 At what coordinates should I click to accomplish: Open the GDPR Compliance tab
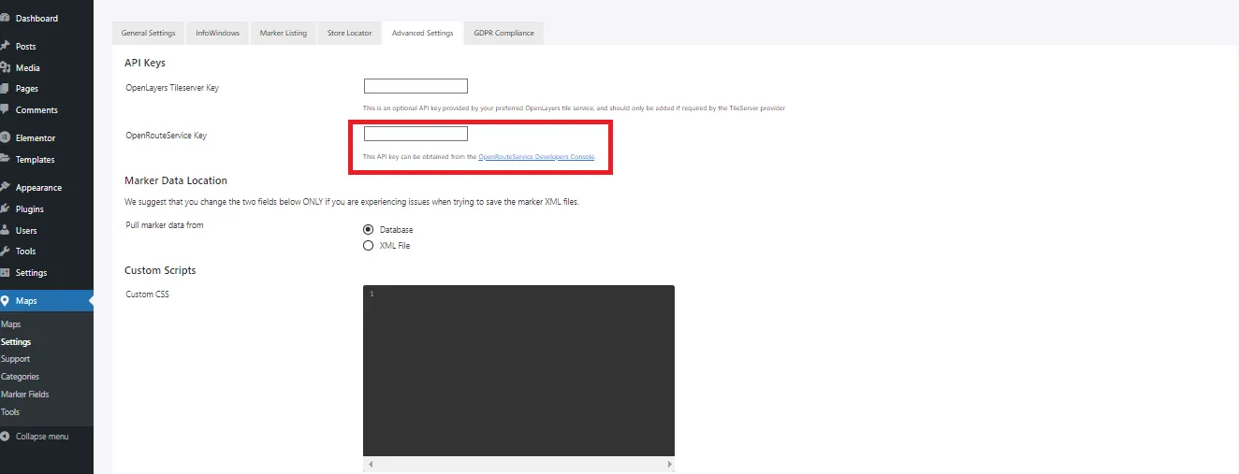click(503, 34)
